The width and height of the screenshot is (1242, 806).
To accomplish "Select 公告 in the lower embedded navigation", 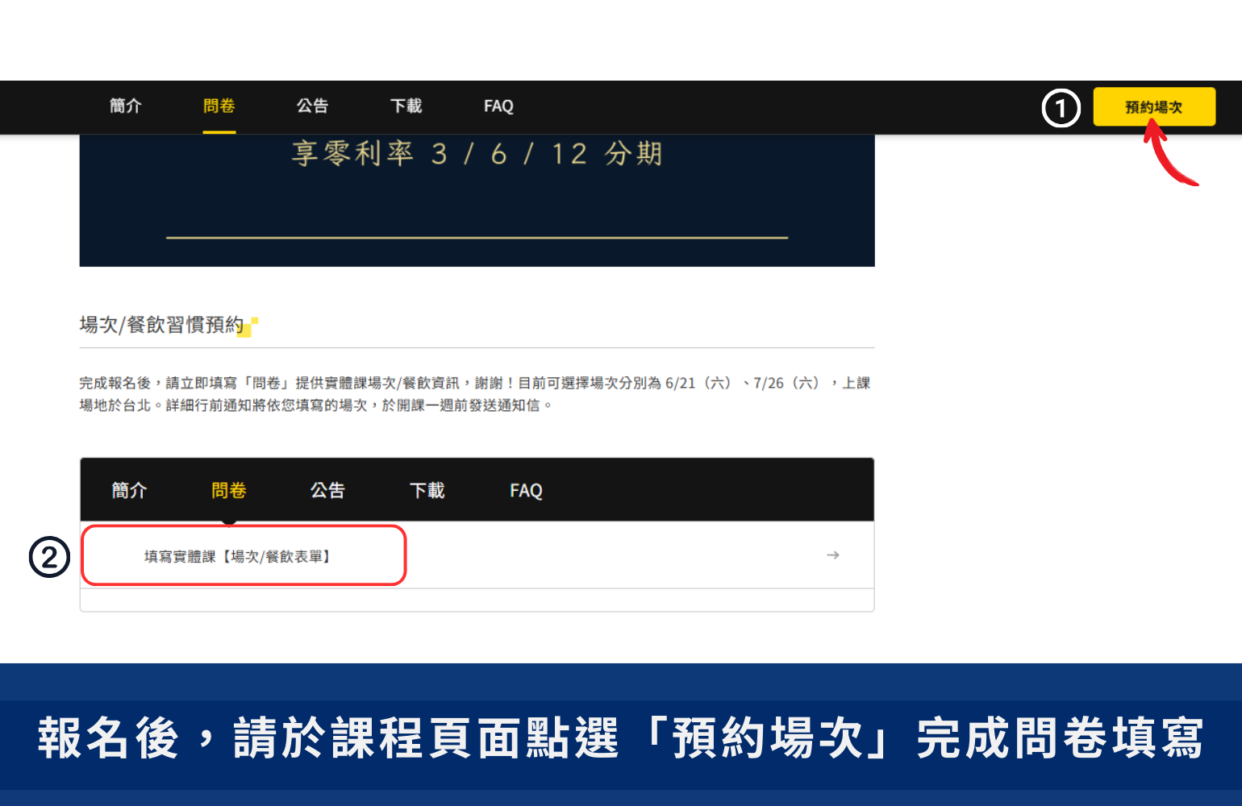I will [328, 490].
